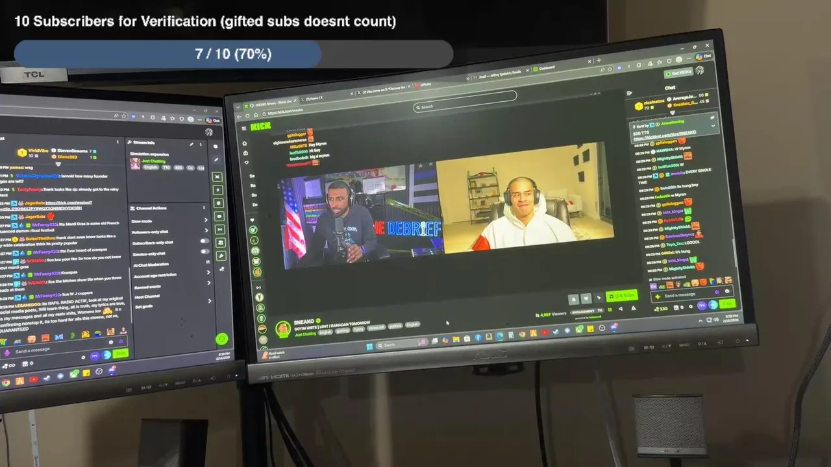This screenshot has height=467, width=831.
Task: Click green circular button, dashboard bottom right
Action: pyautogui.click(x=222, y=339)
